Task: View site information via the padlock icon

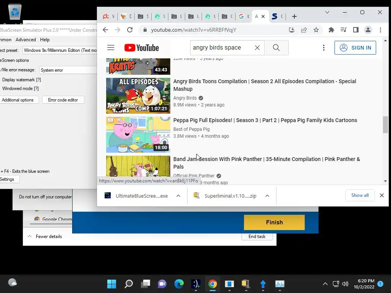Action: pos(145,30)
